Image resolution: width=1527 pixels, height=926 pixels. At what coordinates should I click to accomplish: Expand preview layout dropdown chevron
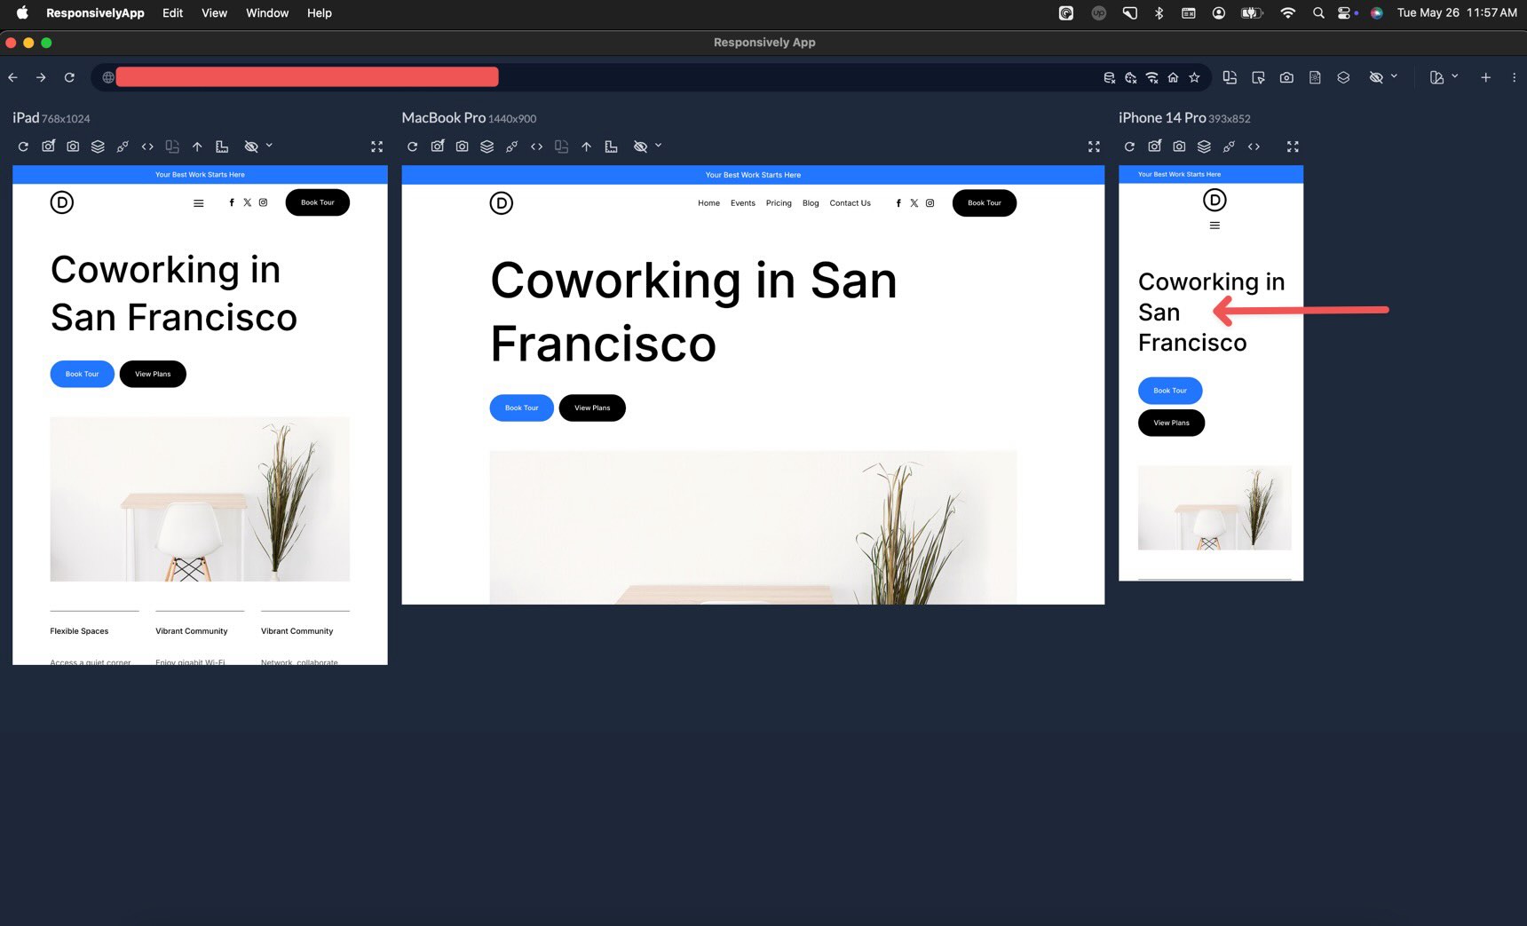click(x=1454, y=76)
